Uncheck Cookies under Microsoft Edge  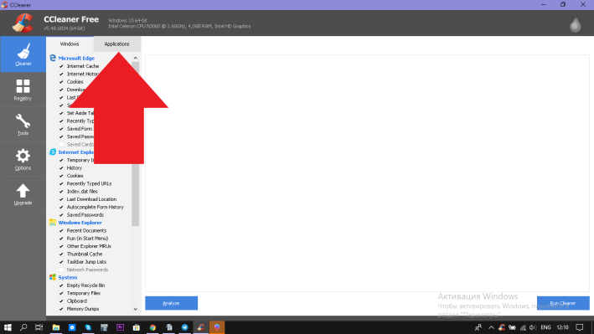[x=61, y=82]
